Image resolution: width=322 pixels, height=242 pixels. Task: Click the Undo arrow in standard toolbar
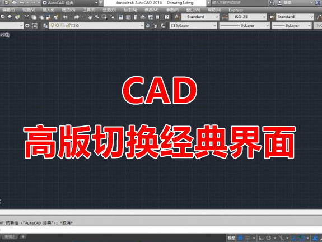click(66, 17)
